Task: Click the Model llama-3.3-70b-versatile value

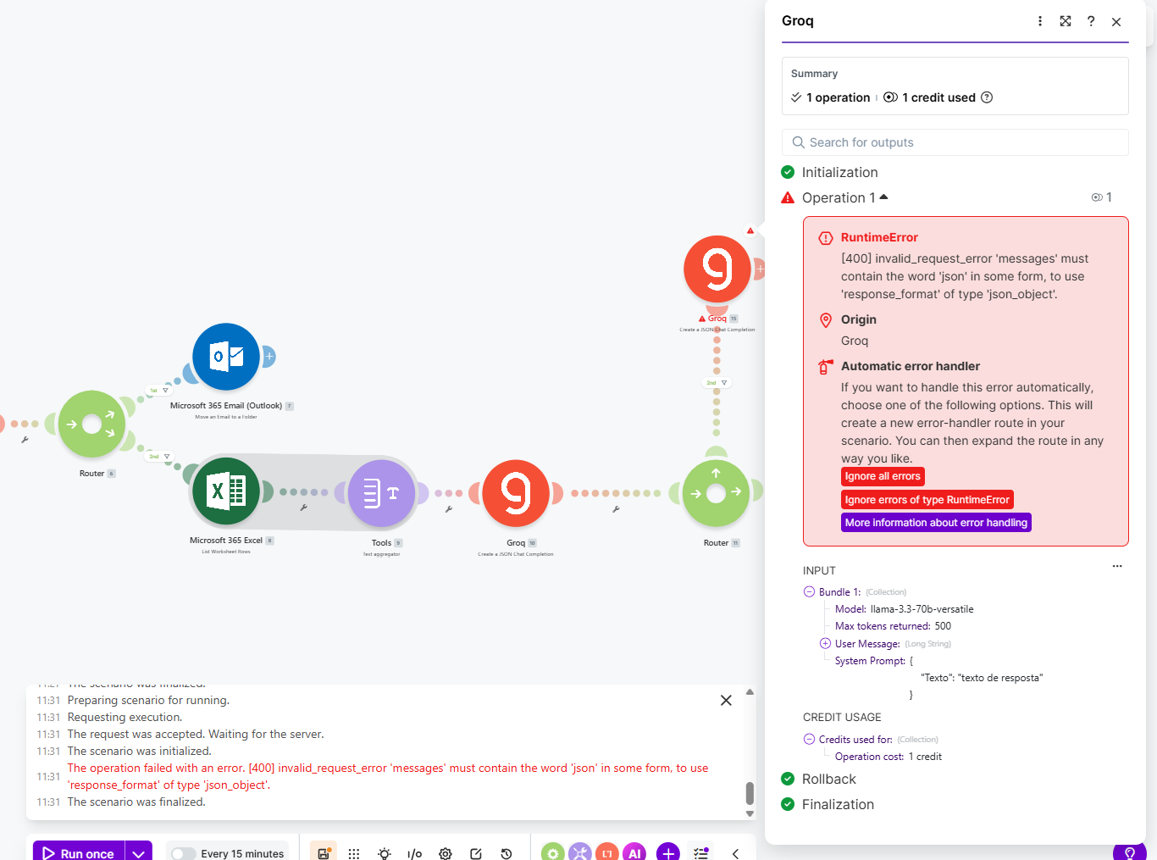Action: tap(922, 609)
